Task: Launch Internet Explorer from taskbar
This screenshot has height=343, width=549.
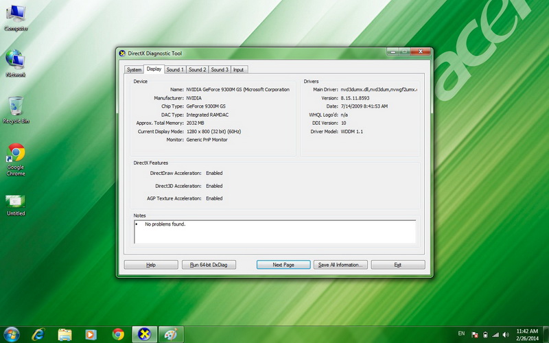Action: 38,334
